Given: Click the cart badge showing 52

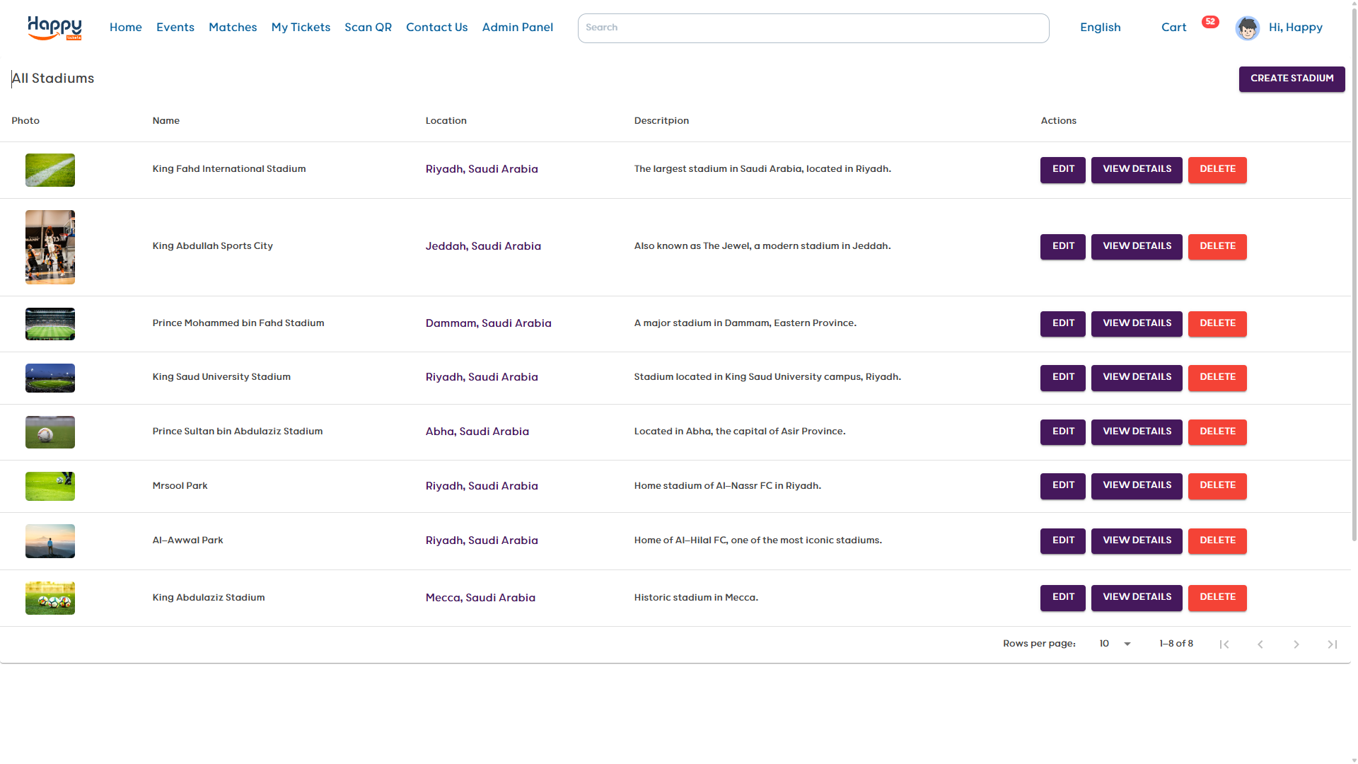Looking at the screenshot, I should tap(1210, 22).
